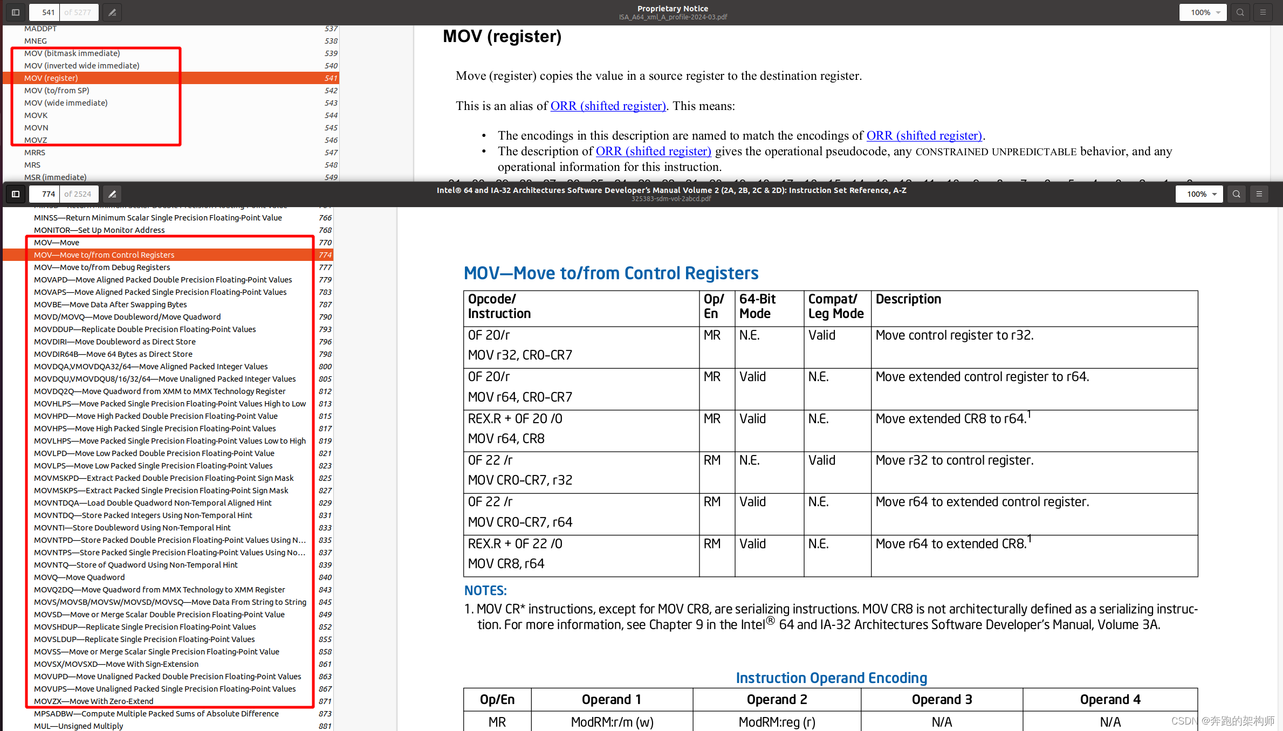The width and height of the screenshot is (1283, 731).
Task: Click the annotation pencil icon in the top window
Action: pyautogui.click(x=112, y=12)
